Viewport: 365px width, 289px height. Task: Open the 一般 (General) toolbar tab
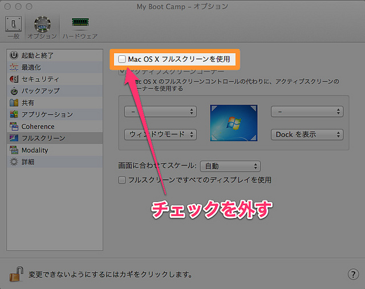pos(13,27)
